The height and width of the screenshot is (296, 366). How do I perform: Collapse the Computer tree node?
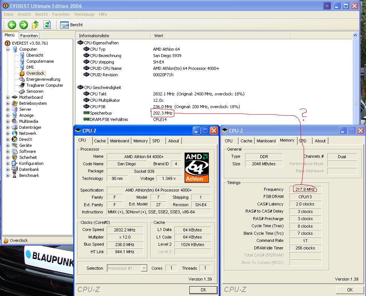point(8,49)
